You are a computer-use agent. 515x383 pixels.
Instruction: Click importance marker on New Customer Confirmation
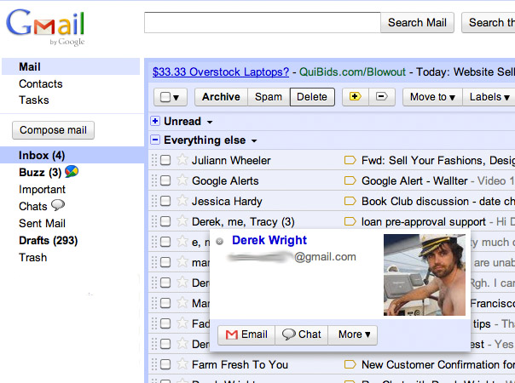[350, 364]
